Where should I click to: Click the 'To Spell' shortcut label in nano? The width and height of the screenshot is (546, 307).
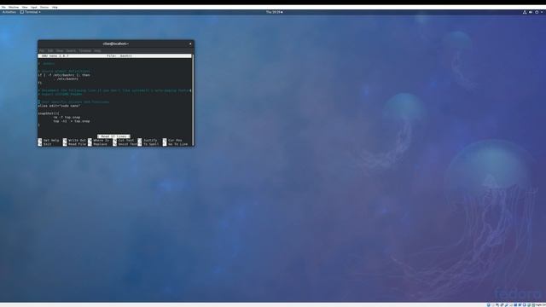(x=151, y=144)
